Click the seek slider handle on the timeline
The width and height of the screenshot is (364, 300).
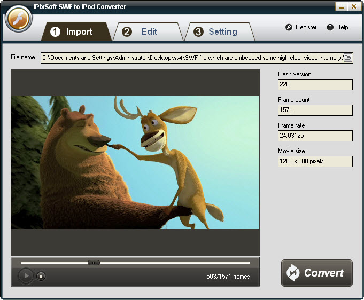[x=94, y=263]
